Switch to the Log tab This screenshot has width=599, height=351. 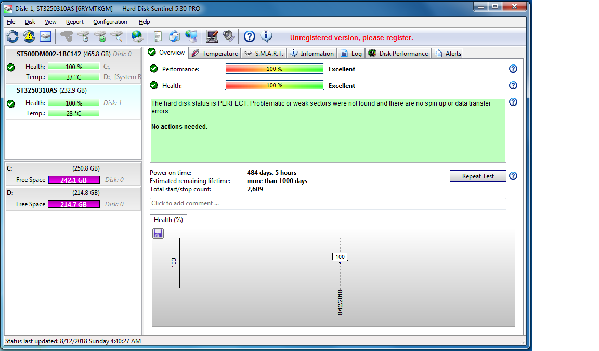(351, 54)
